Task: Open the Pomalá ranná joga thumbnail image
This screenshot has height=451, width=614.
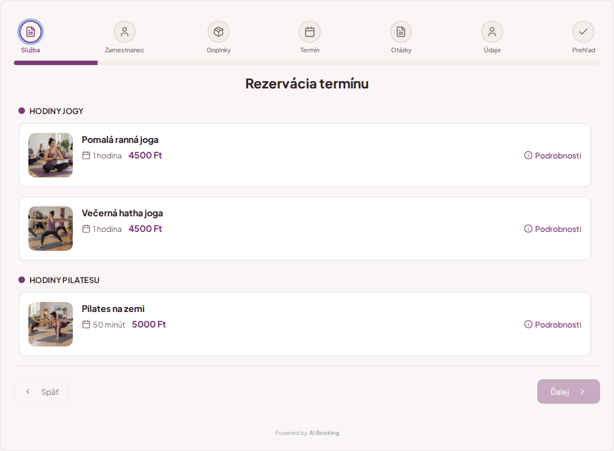Action: tap(51, 155)
